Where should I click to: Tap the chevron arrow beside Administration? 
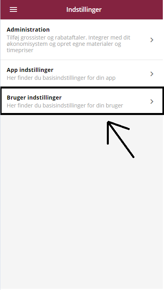point(152,40)
